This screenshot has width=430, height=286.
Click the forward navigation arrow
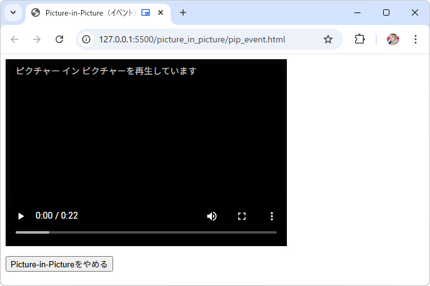coord(37,39)
